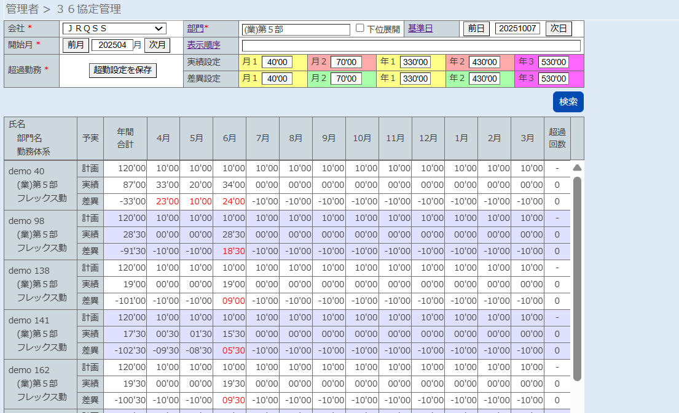The width and height of the screenshot is (679, 413).
Task: Click the (業)第5部 department text field
Action: 296,29
